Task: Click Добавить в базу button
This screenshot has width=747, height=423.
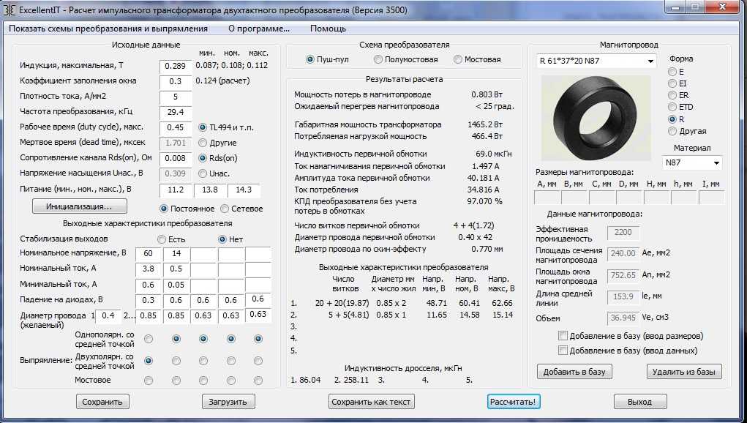Action: (574, 372)
